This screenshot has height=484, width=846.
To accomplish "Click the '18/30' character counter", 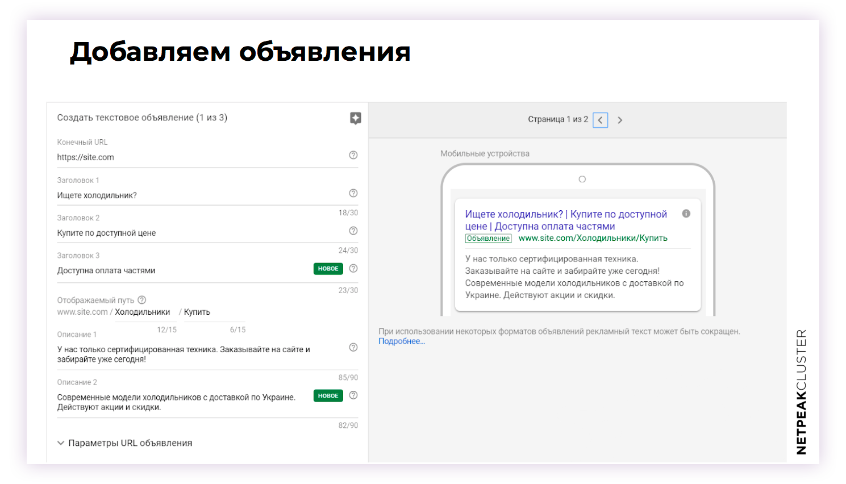I will (x=348, y=212).
